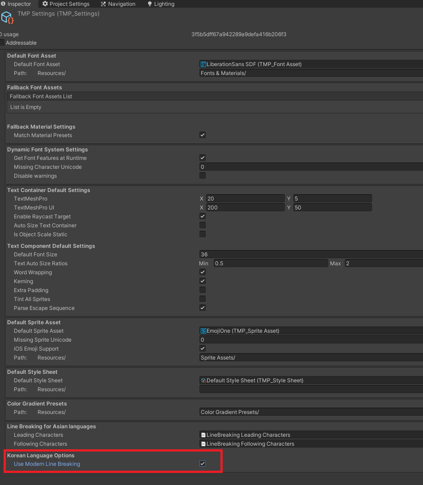Edit the TextMeshPro Y value field
Viewport: 423px width, 485px height.
point(333,199)
